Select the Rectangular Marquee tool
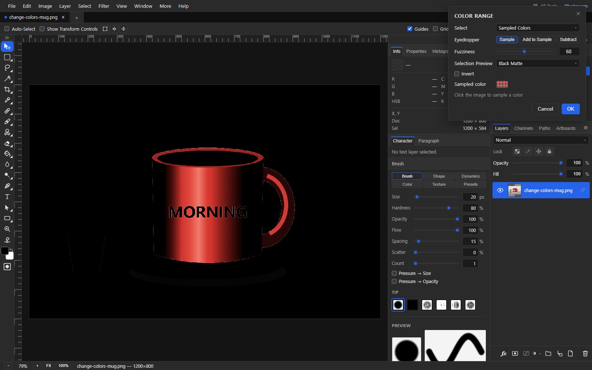This screenshot has height=370, width=592. pyautogui.click(x=7, y=57)
